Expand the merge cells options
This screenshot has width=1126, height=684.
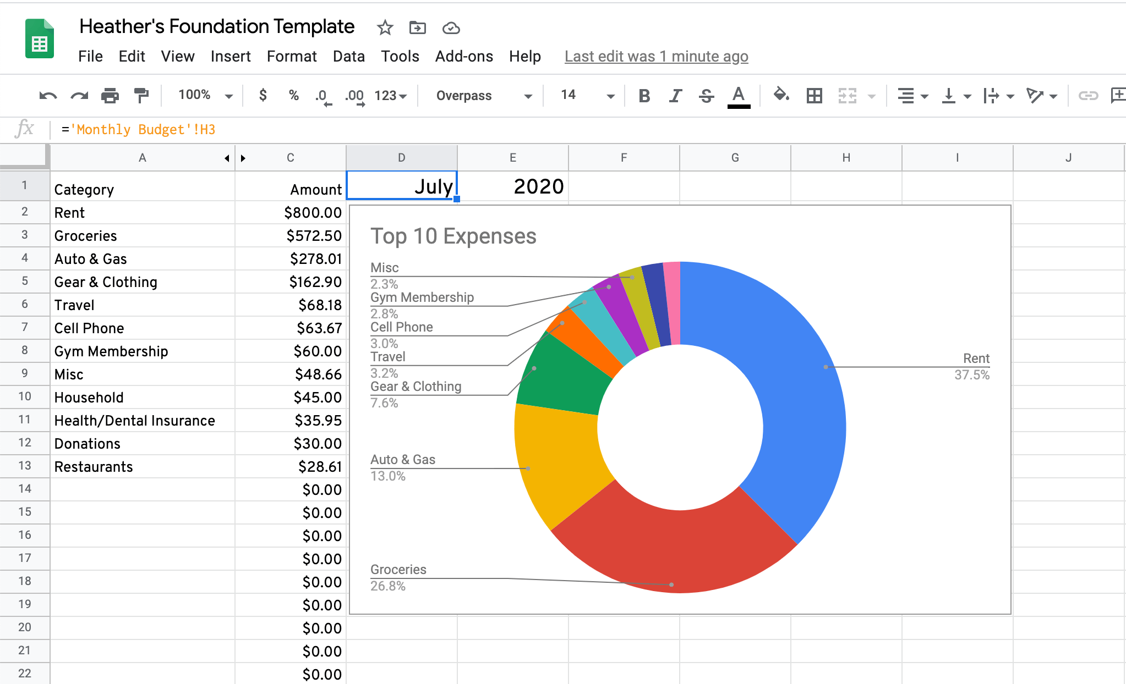tap(871, 95)
